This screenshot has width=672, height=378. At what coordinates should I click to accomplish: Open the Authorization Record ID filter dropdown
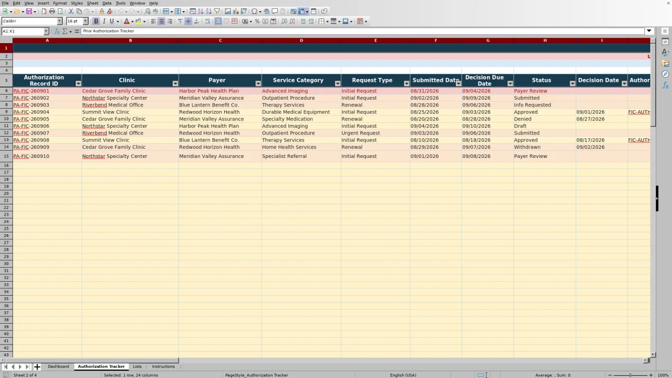[78, 83]
